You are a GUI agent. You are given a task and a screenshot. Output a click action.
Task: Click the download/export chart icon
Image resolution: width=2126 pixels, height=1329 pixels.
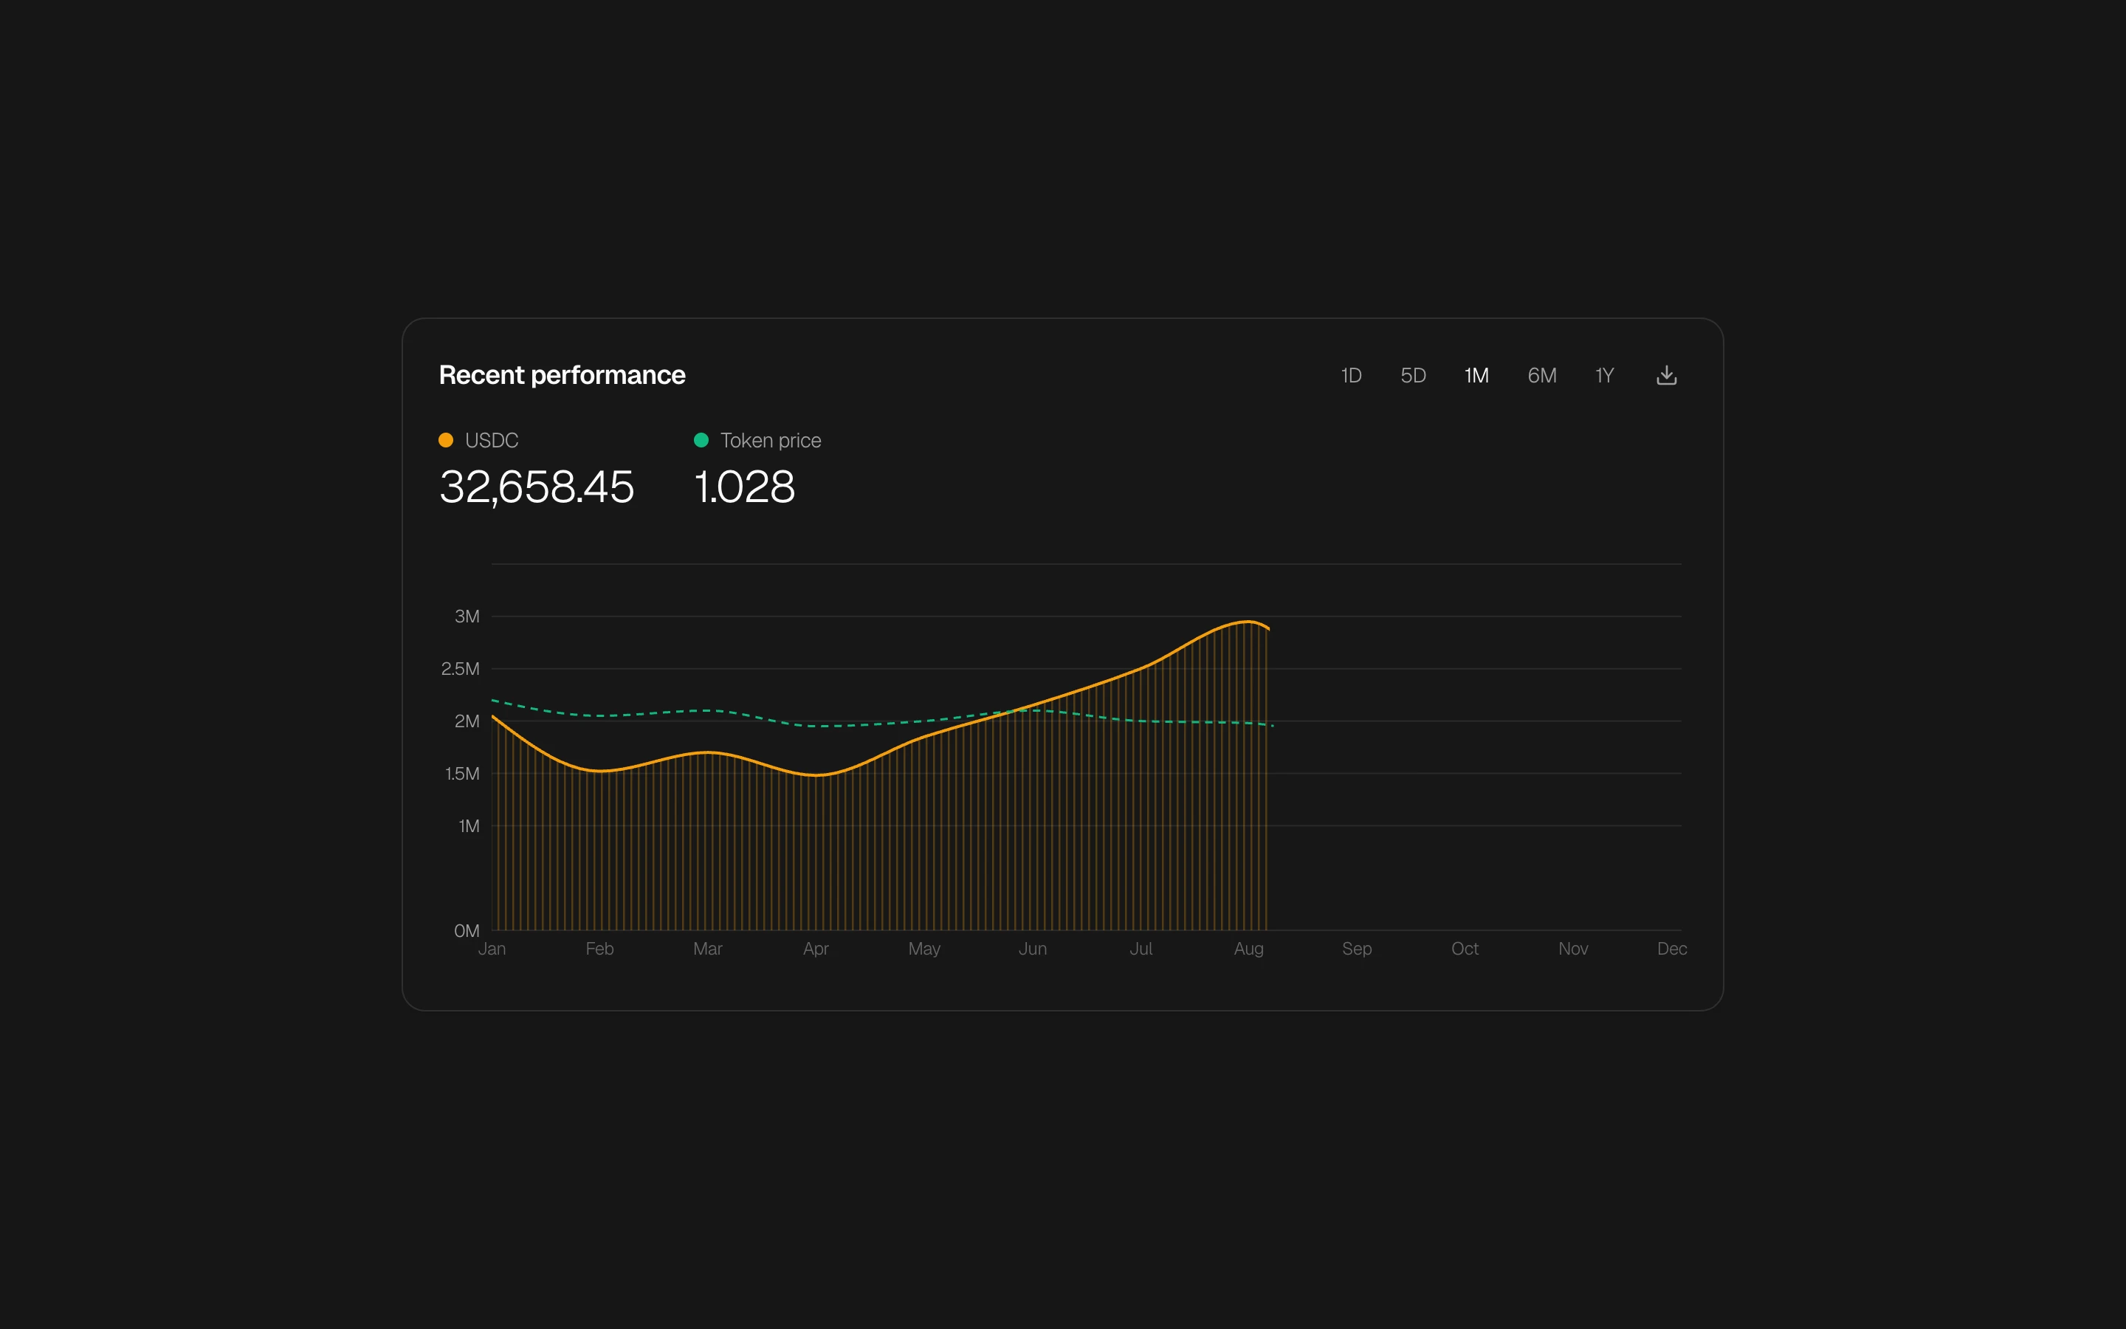click(1668, 374)
